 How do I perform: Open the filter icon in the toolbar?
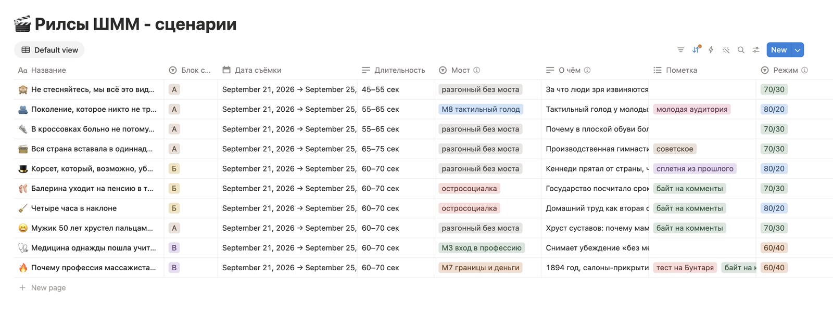[680, 50]
